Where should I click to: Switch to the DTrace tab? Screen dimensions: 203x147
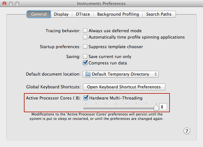[83, 14]
